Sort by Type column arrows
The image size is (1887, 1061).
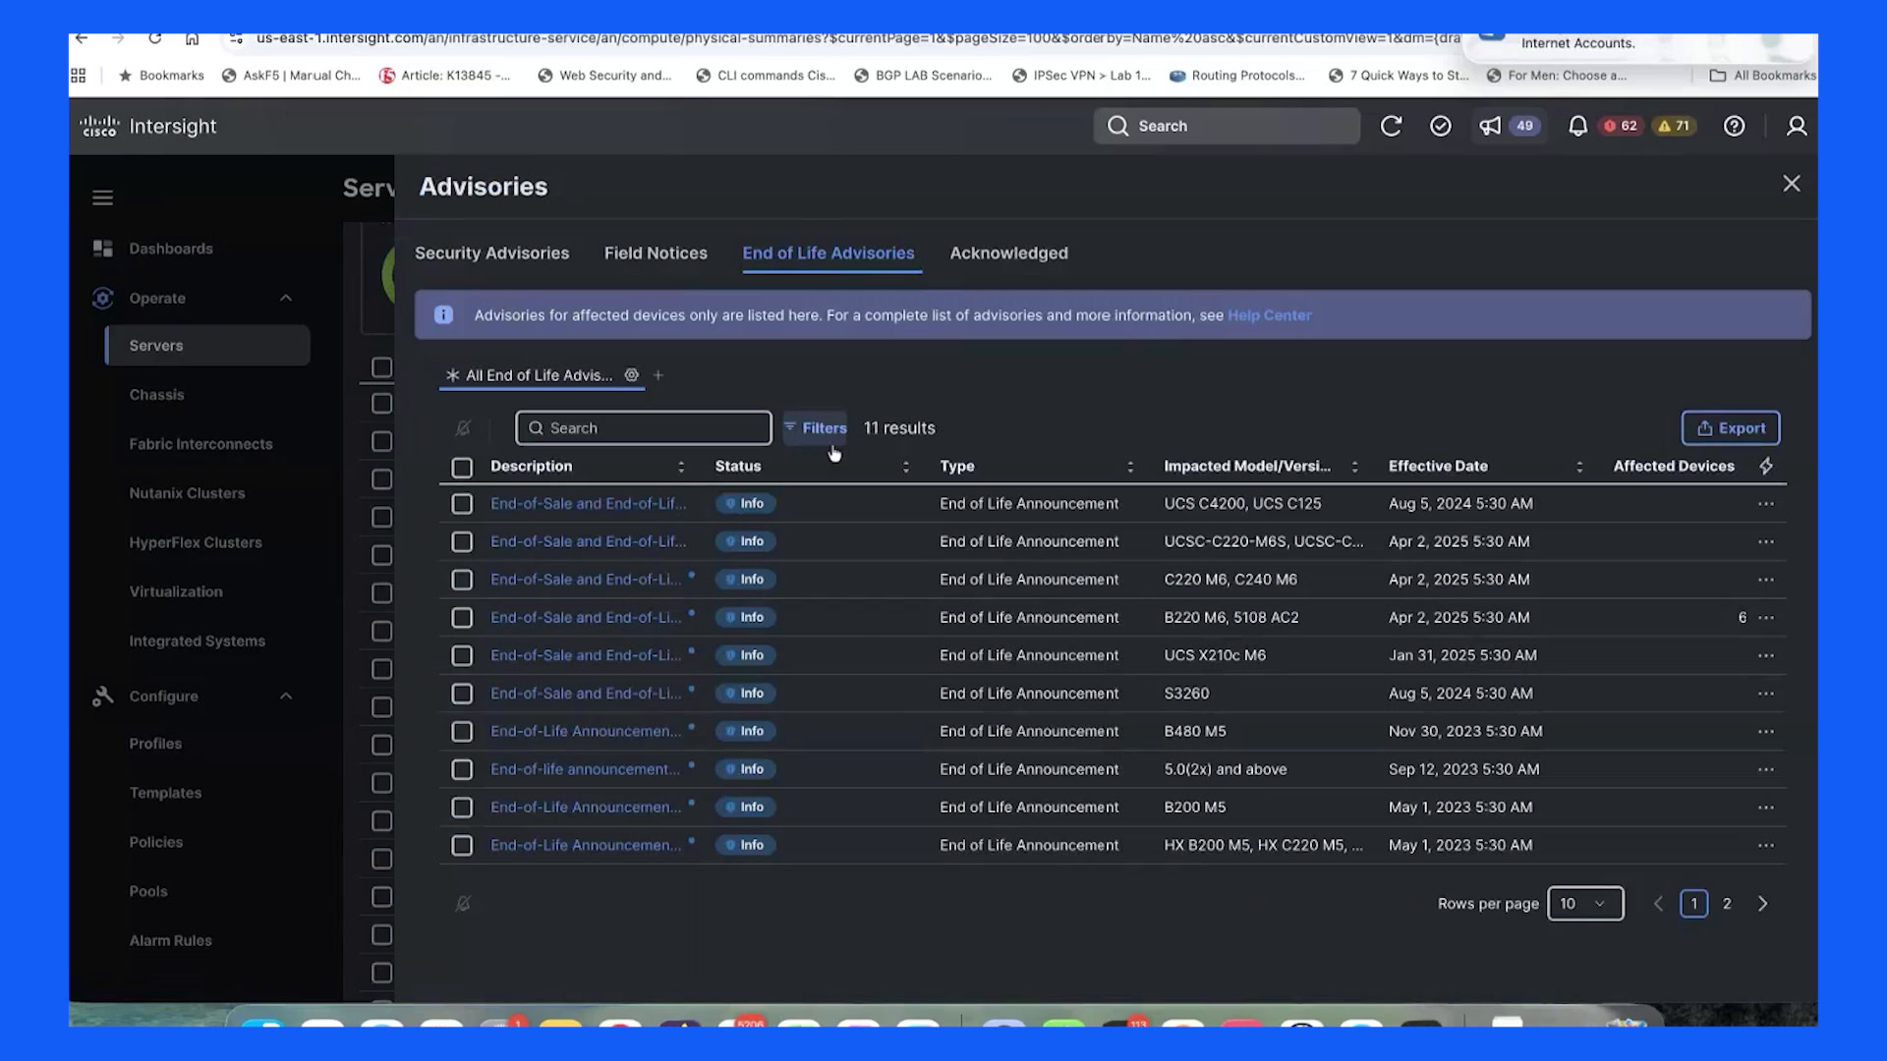[x=1130, y=467]
